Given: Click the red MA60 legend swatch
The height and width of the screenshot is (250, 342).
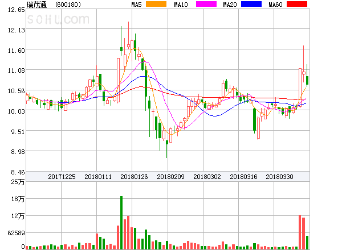Looking at the screenshot, I should pyautogui.click(x=297, y=4).
